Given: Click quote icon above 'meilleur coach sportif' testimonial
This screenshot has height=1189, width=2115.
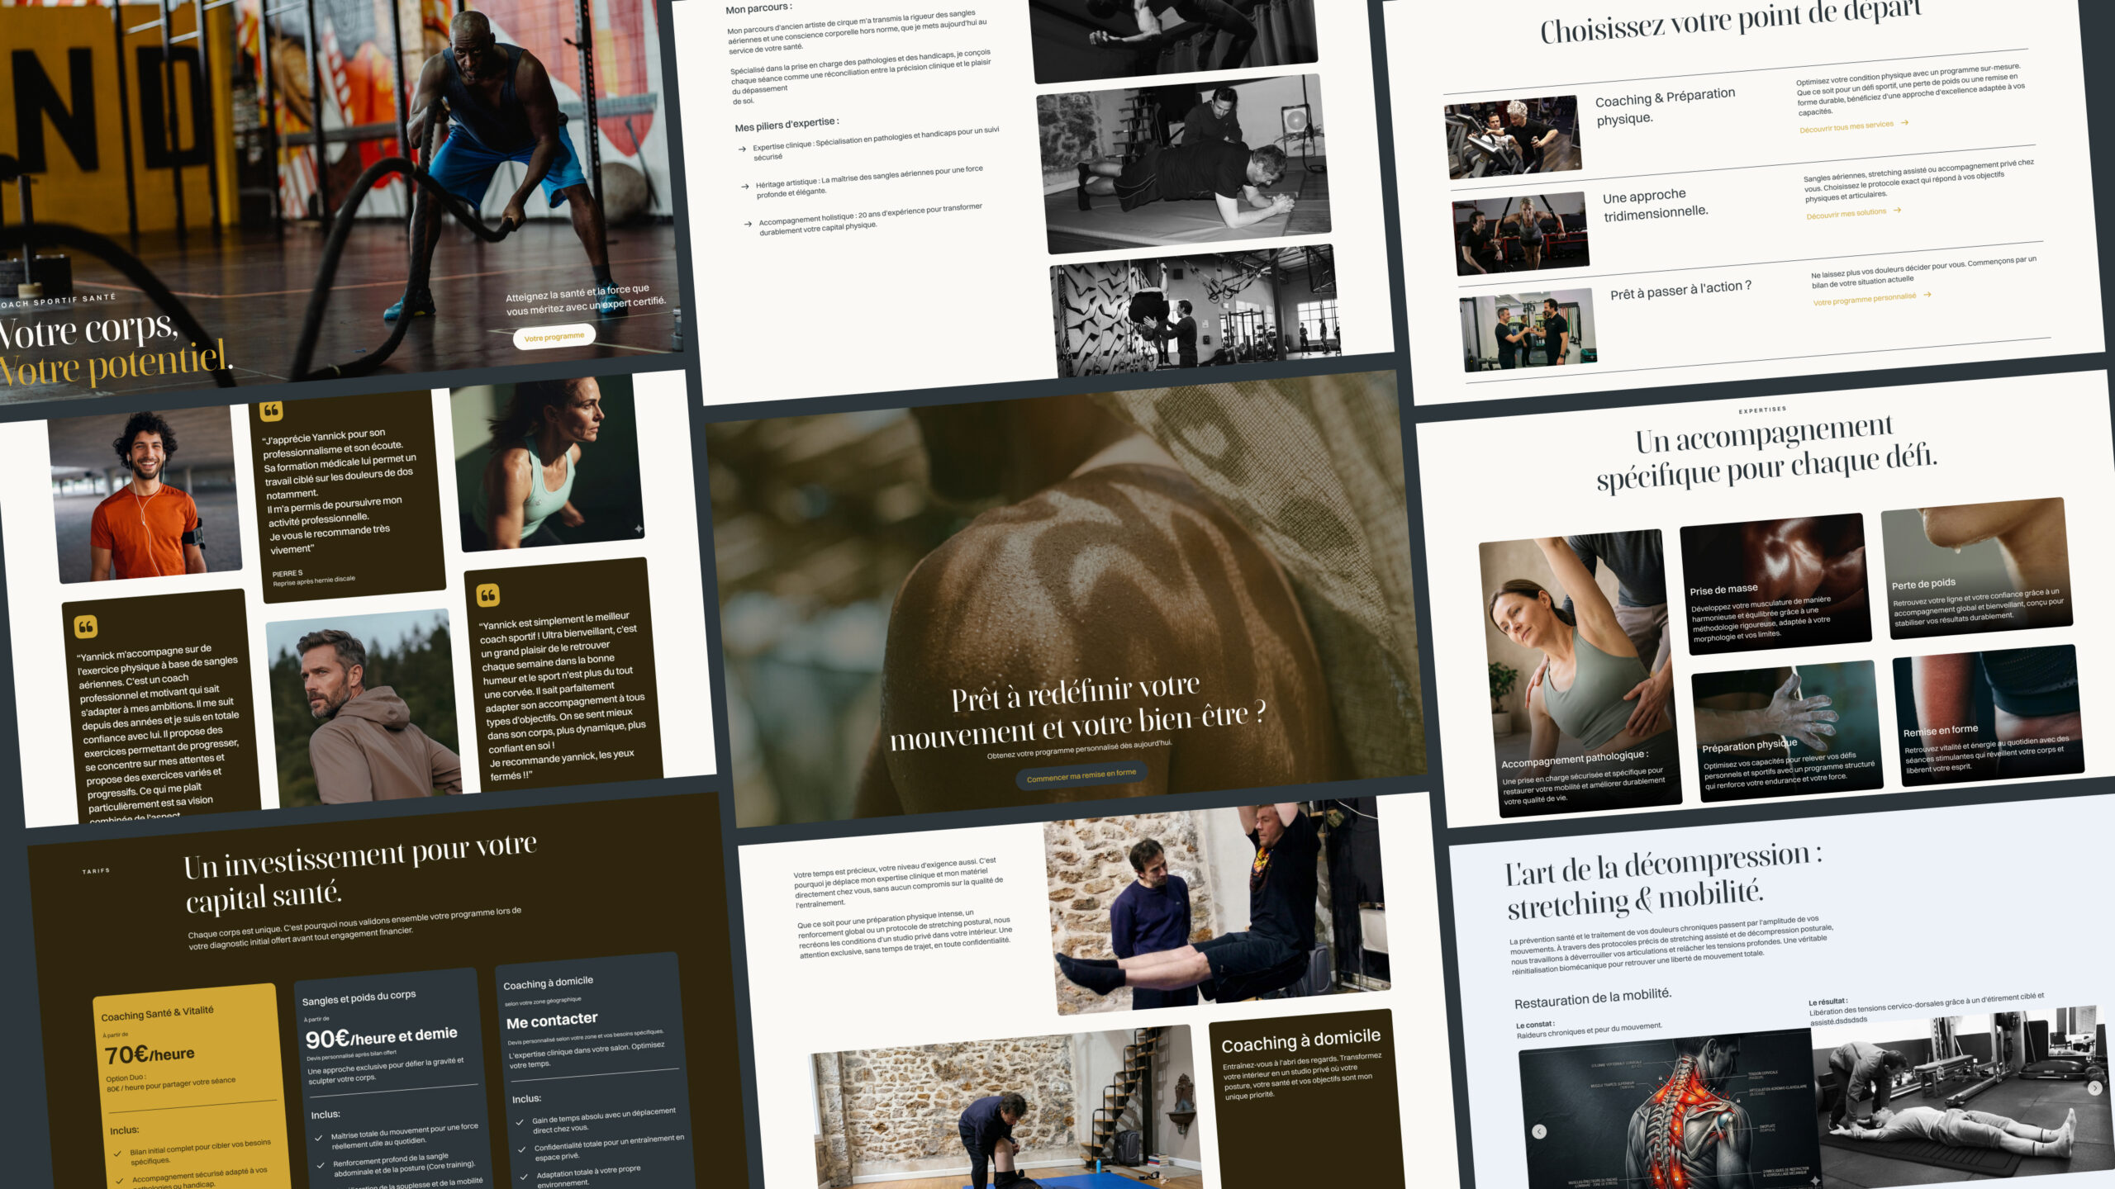Looking at the screenshot, I should point(487,594).
